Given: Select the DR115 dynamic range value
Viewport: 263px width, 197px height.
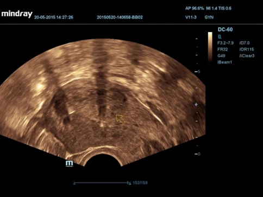Looking at the screenshot, I should [x=247, y=49].
